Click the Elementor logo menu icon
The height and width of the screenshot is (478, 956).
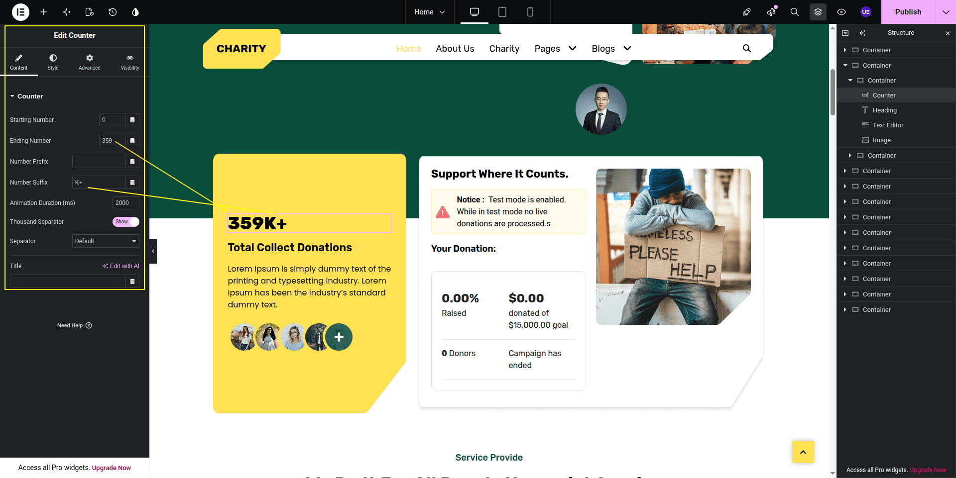pos(20,12)
